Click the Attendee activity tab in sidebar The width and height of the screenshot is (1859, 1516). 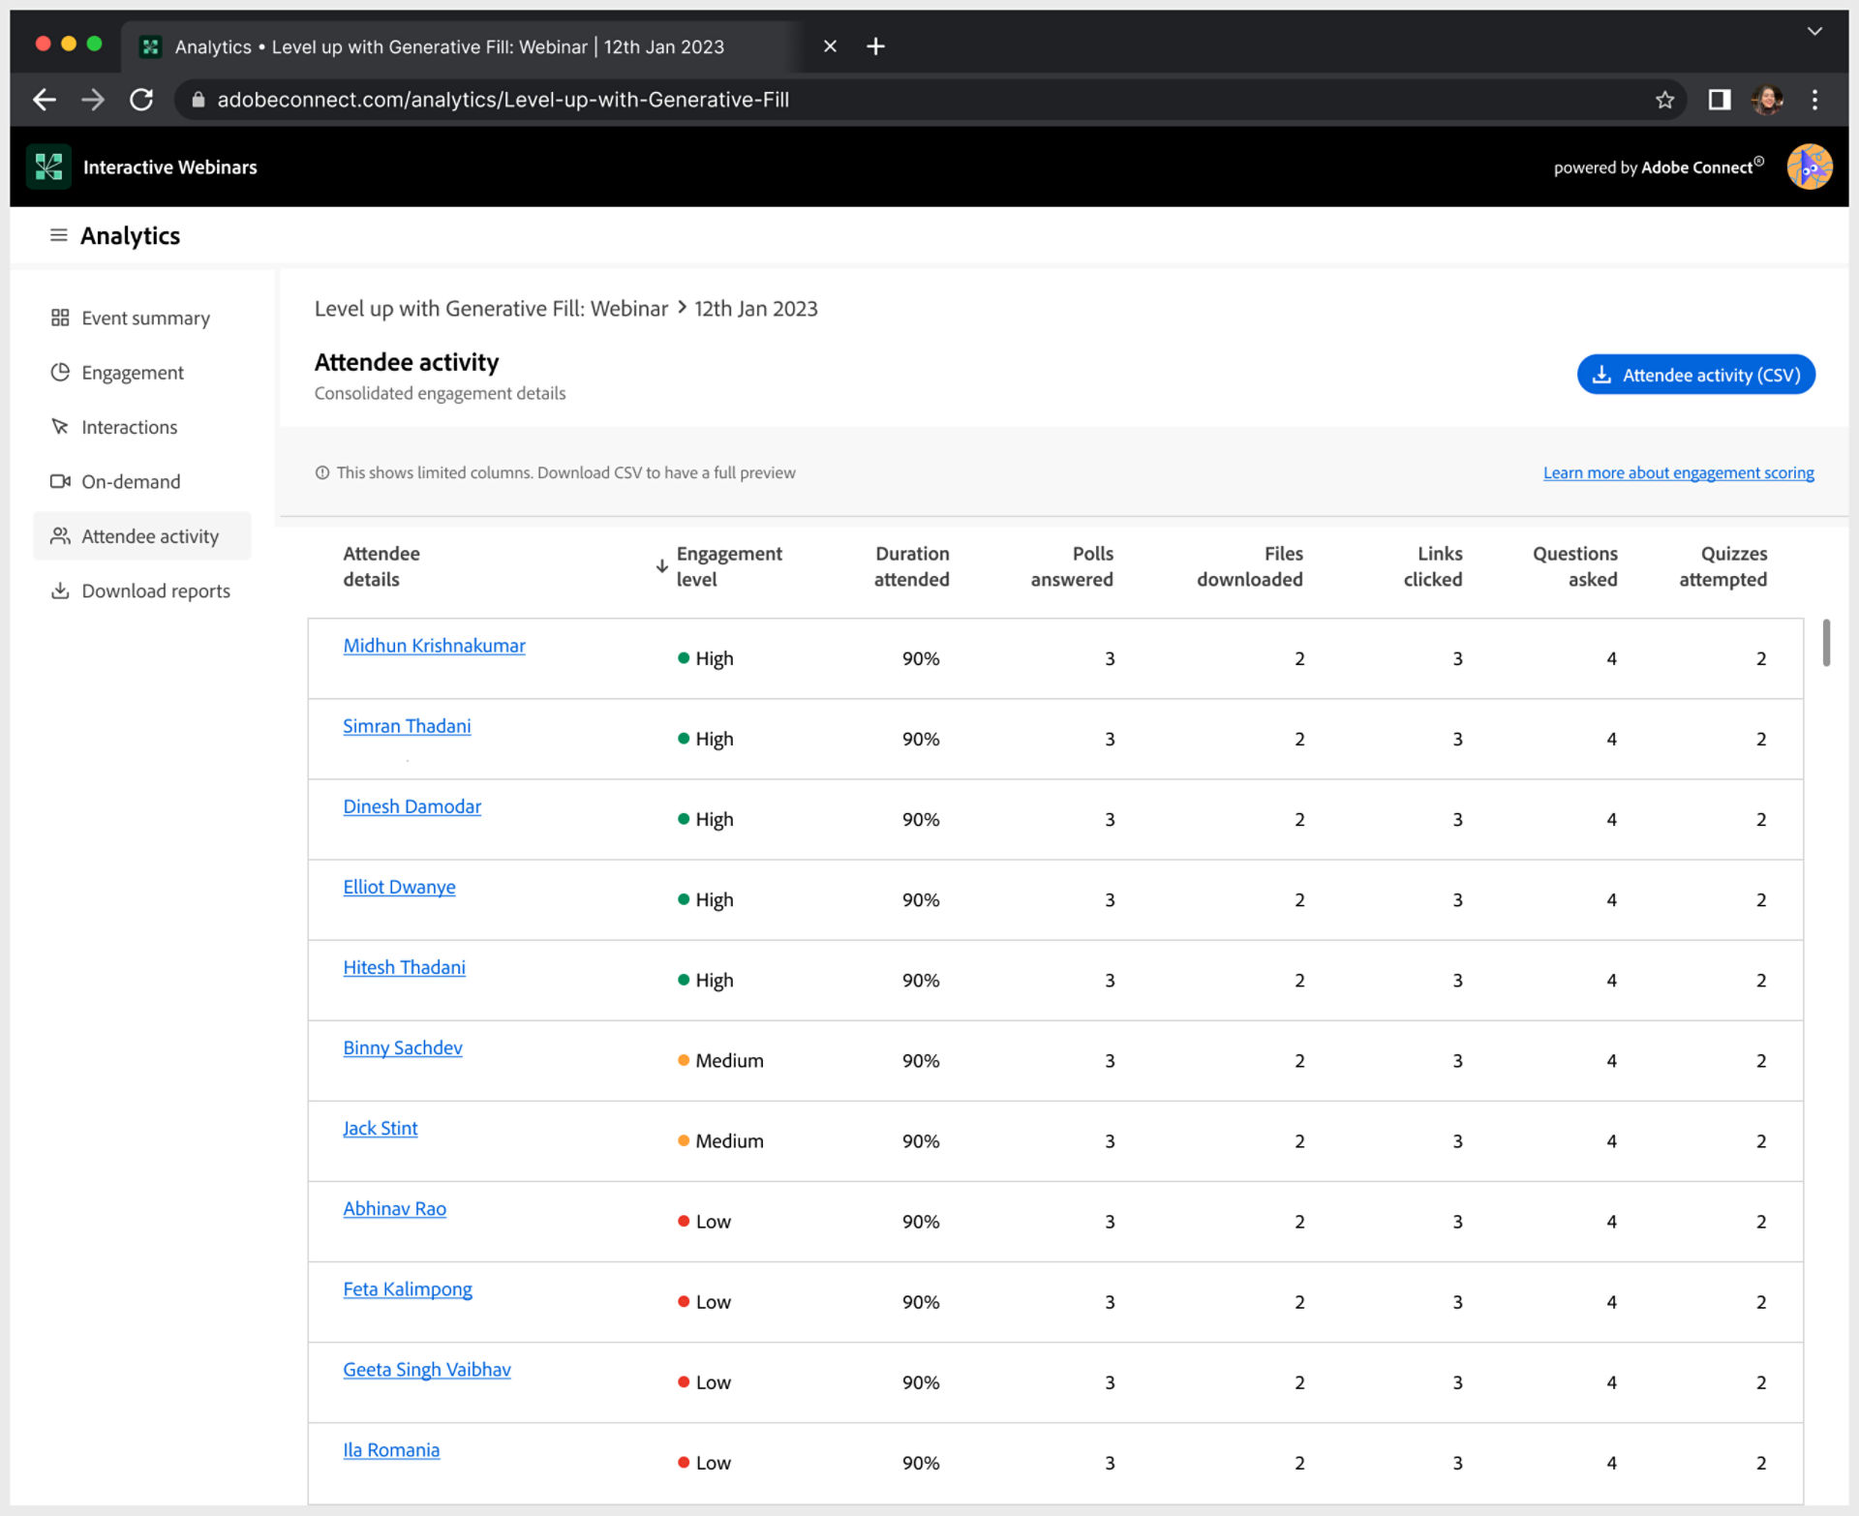[150, 535]
